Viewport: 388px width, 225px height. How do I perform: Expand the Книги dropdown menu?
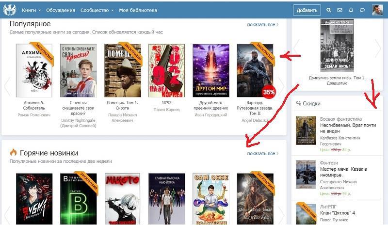(x=31, y=10)
